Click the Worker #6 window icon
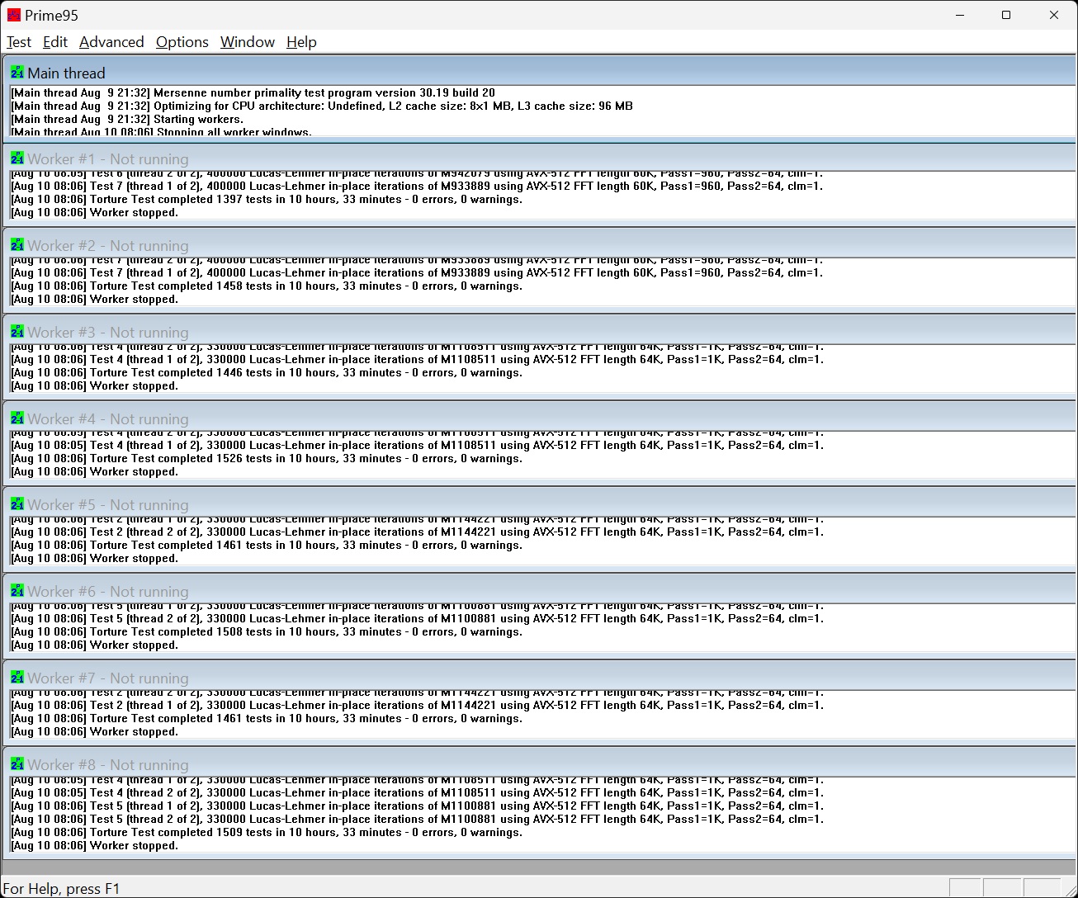 [17, 591]
